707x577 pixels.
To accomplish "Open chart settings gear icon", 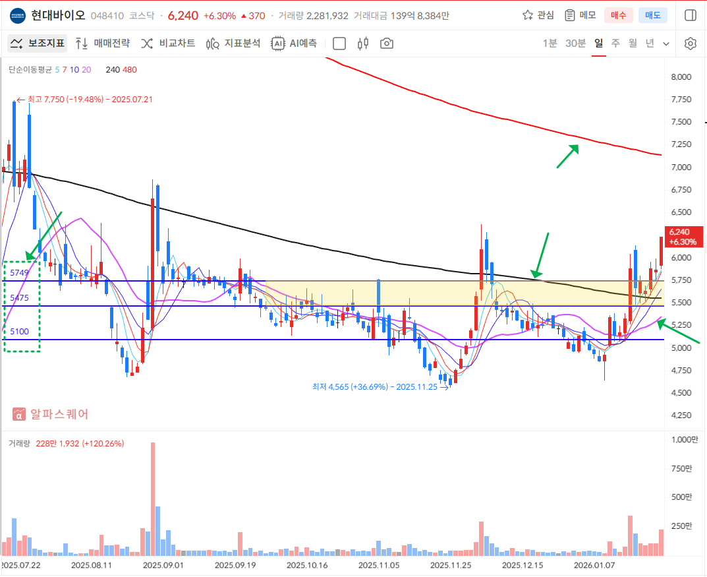I will click(x=690, y=44).
